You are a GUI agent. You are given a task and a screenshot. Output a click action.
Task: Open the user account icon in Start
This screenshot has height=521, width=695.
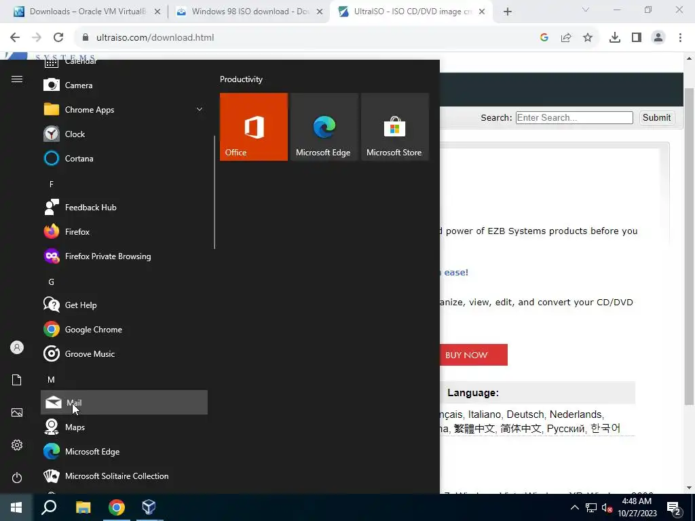17,347
